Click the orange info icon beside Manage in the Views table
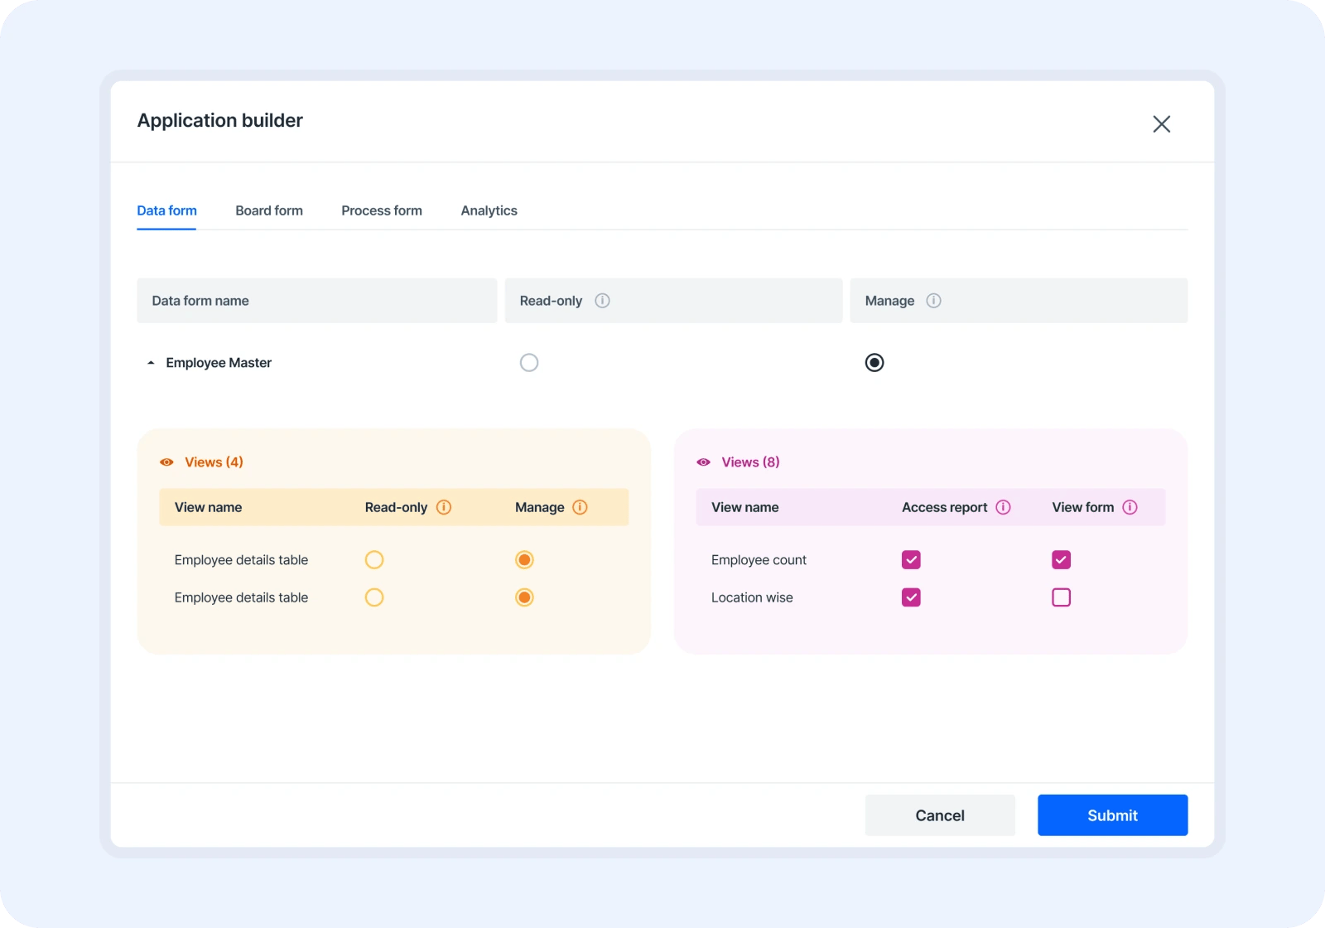 pos(580,507)
